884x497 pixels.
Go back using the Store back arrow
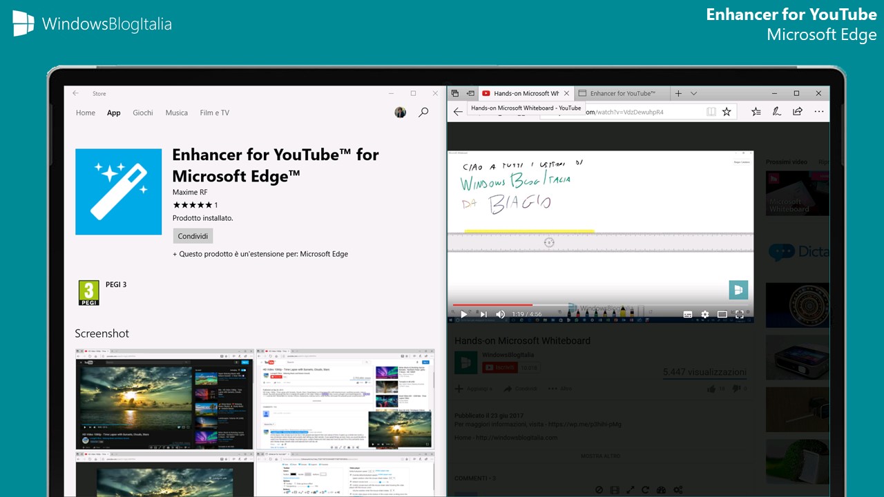[76, 93]
